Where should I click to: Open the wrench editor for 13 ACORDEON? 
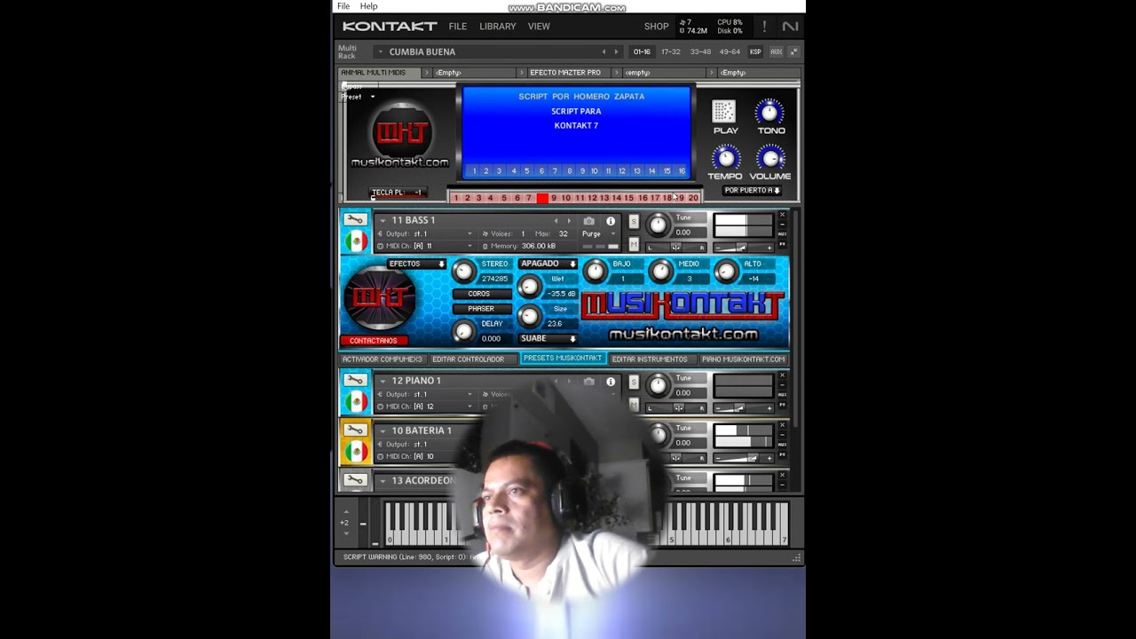355,480
